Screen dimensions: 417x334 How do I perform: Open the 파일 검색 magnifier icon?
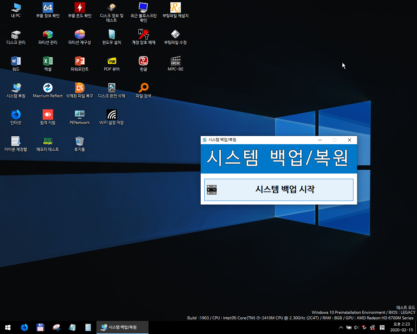(x=144, y=90)
